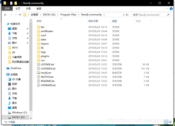
Task: Switch to details view layout icon
Action: point(166,122)
